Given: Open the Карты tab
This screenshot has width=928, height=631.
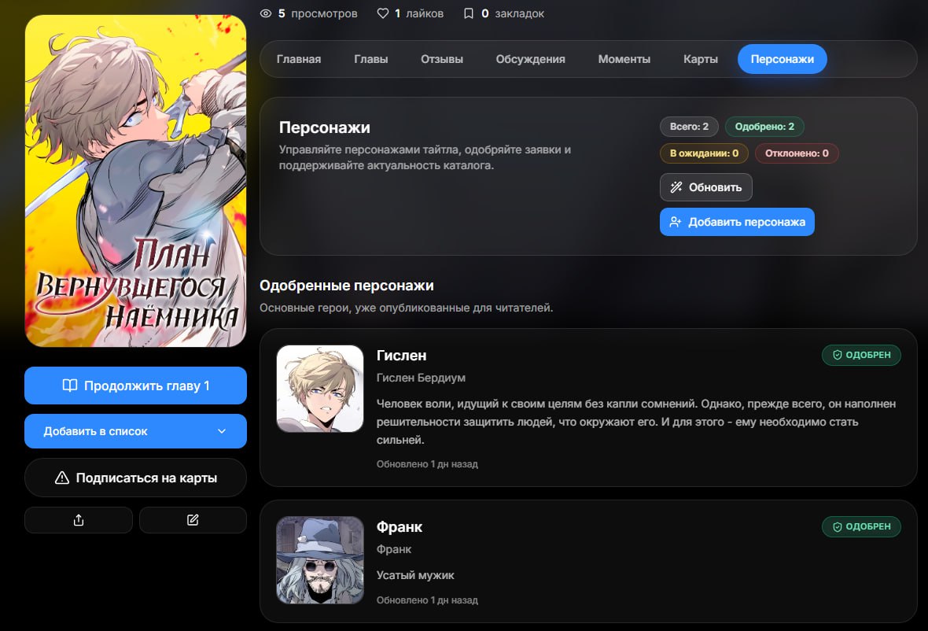Looking at the screenshot, I should pyautogui.click(x=701, y=59).
